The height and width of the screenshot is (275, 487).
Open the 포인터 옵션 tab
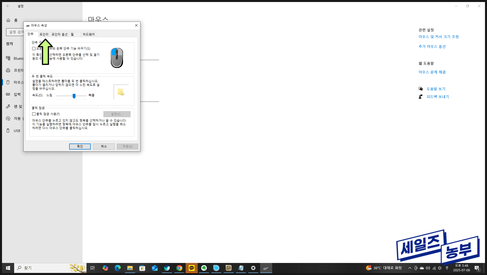coord(59,34)
